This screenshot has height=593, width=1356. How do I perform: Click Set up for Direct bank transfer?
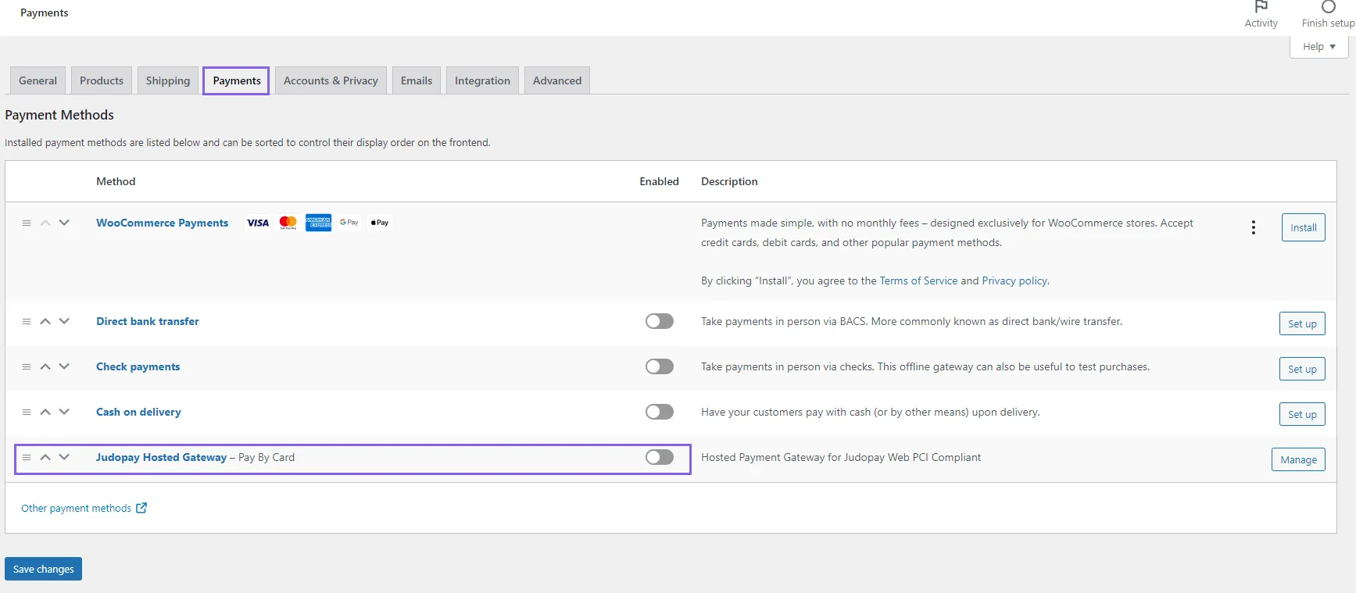tap(1302, 323)
